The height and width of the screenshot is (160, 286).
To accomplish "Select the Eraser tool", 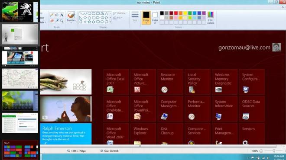I will click(52, 21).
